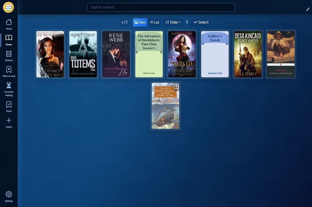Open When Totems Fall book cover
This screenshot has height=207, width=312.
pos(83,54)
